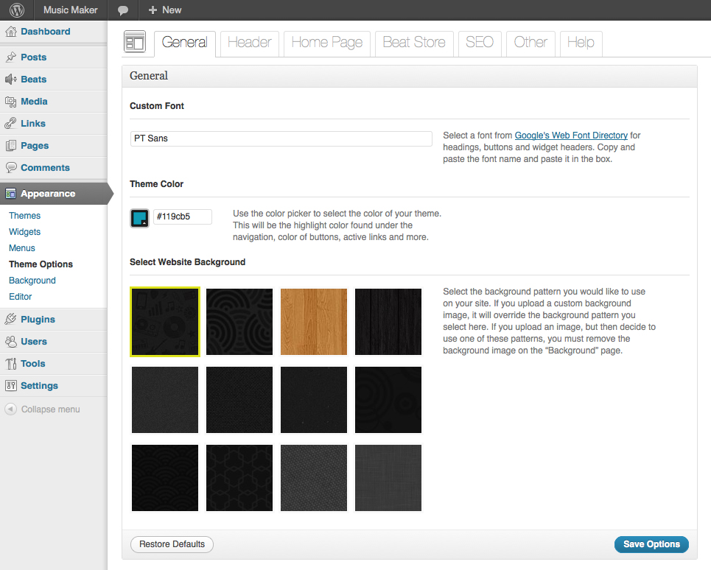Click the theme options layout icon
The height and width of the screenshot is (570, 711).
click(135, 43)
